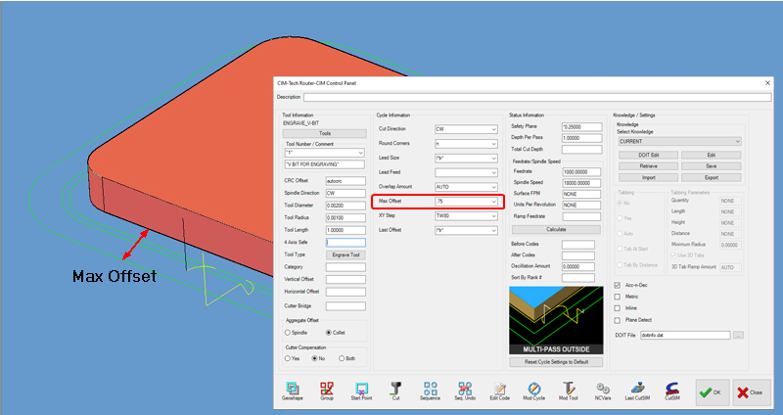Launch CutSIM from the toolbar
Viewport: 783px width, 415px height.
[672, 390]
